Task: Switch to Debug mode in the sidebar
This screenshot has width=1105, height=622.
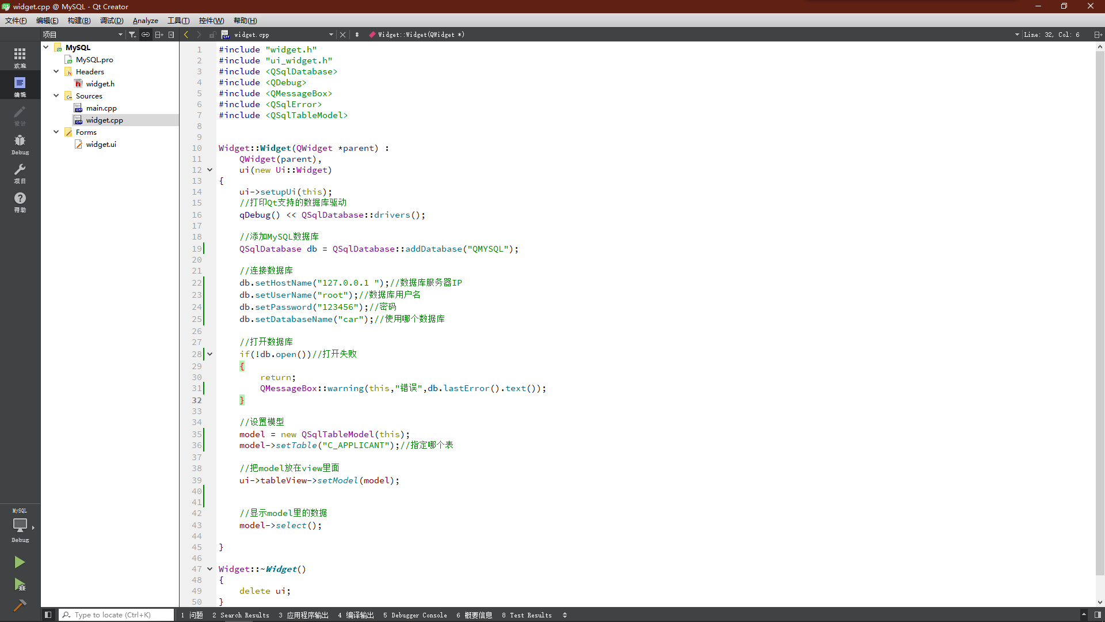Action: point(20,143)
